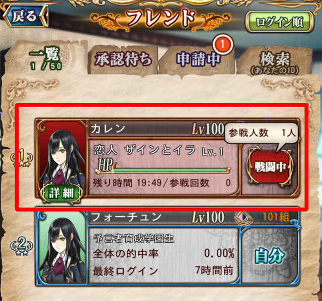Click the red notification badge on 申請中
Viewport: 322px width, 301px height.
(223, 45)
